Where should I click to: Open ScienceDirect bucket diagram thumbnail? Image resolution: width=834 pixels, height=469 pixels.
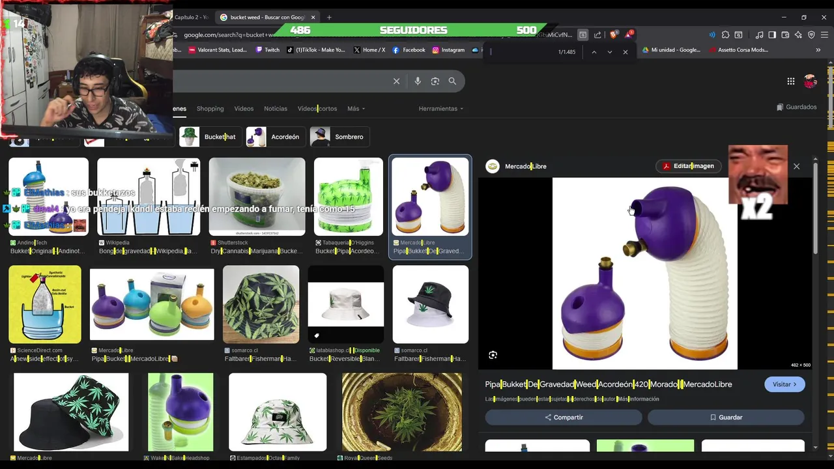(45, 304)
